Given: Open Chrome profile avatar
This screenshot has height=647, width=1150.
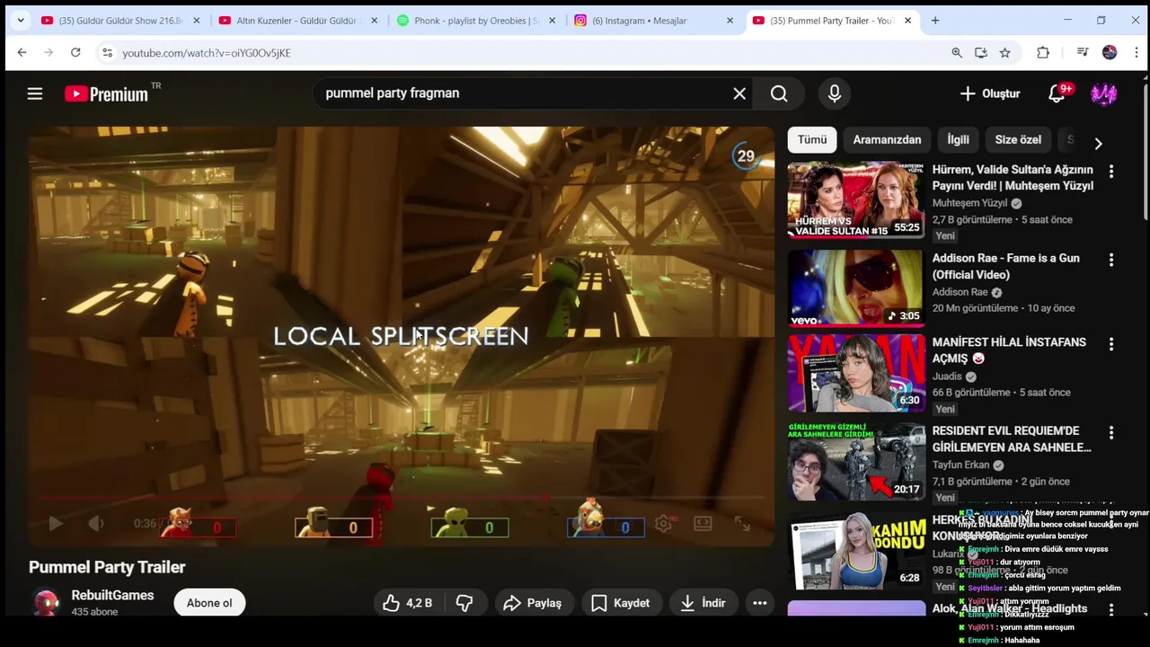Looking at the screenshot, I should pos(1110,53).
